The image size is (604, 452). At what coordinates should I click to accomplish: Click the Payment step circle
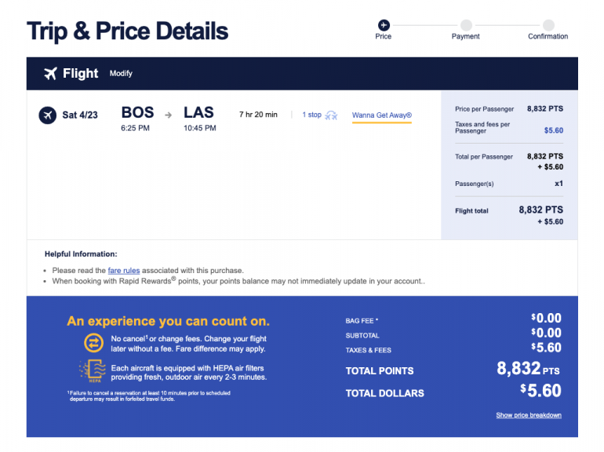(x=466, y=25)
